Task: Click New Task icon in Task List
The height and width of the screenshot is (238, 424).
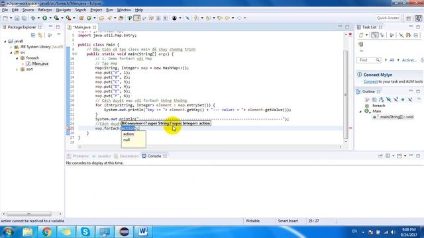Action: (x=361, y=35)
